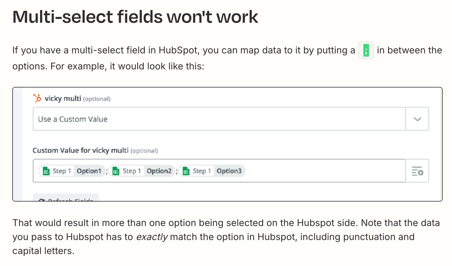The width and height of the screenshot is (452, 266).
Task: Click the Multi-select fields won't work heading
Action: pos(135,17)
